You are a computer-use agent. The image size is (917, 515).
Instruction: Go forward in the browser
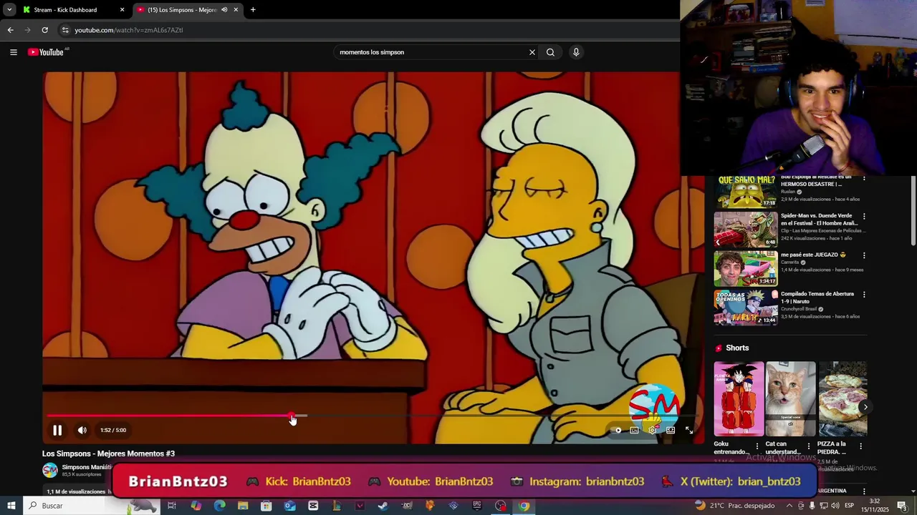pyautogui.click(x=27, y=30)
